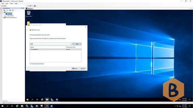Open Task View on the local taskbar
193x108 pixels.
click(x=12, y=106)
